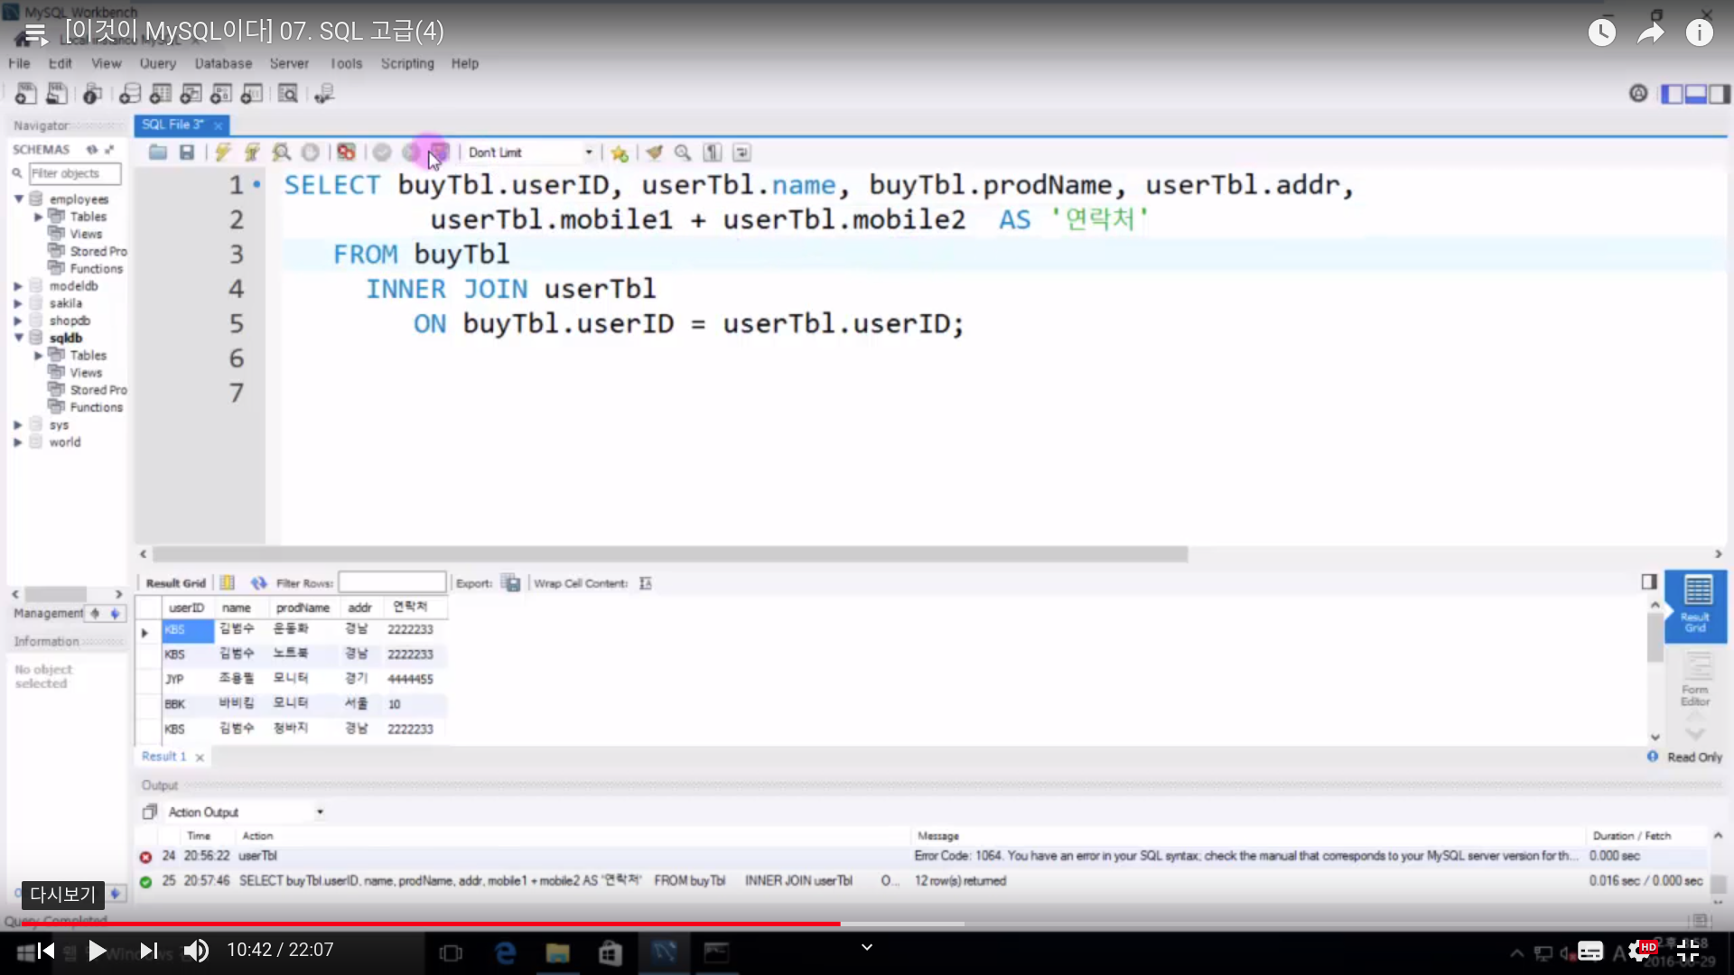
Task: Open the Database menu
Action: [x=223, y=63]
